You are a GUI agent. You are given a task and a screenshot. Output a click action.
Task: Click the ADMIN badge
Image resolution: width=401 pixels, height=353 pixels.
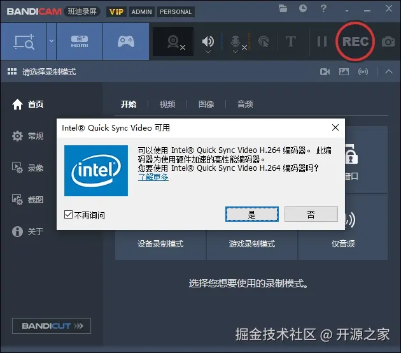point(142,11)
